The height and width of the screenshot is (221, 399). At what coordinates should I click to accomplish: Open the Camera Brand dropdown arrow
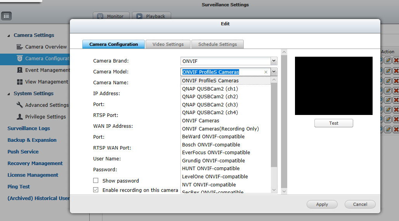point(274,61)
